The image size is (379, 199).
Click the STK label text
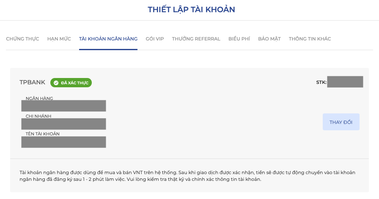coord(321,82)
